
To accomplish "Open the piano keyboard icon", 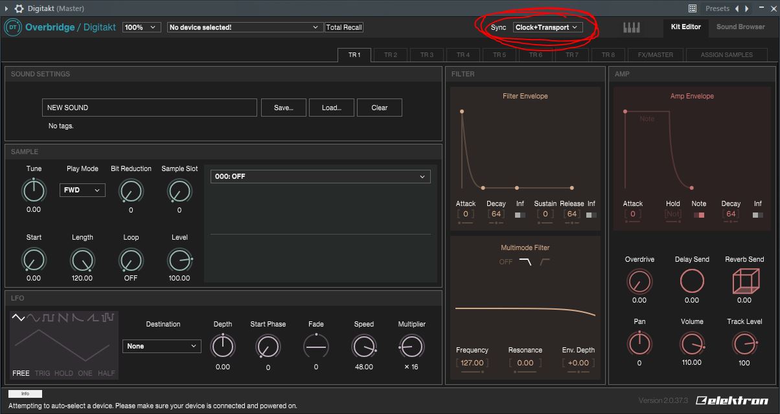I will 632,27.
